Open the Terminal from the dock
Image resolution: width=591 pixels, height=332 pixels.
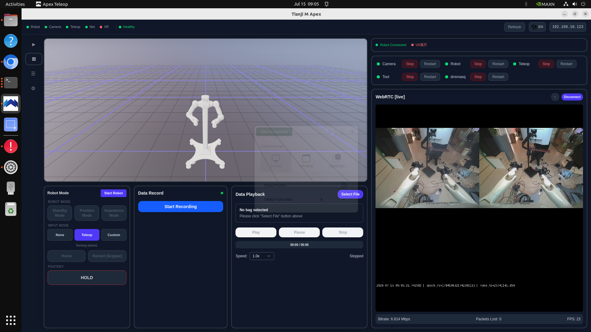pos(11,83)
